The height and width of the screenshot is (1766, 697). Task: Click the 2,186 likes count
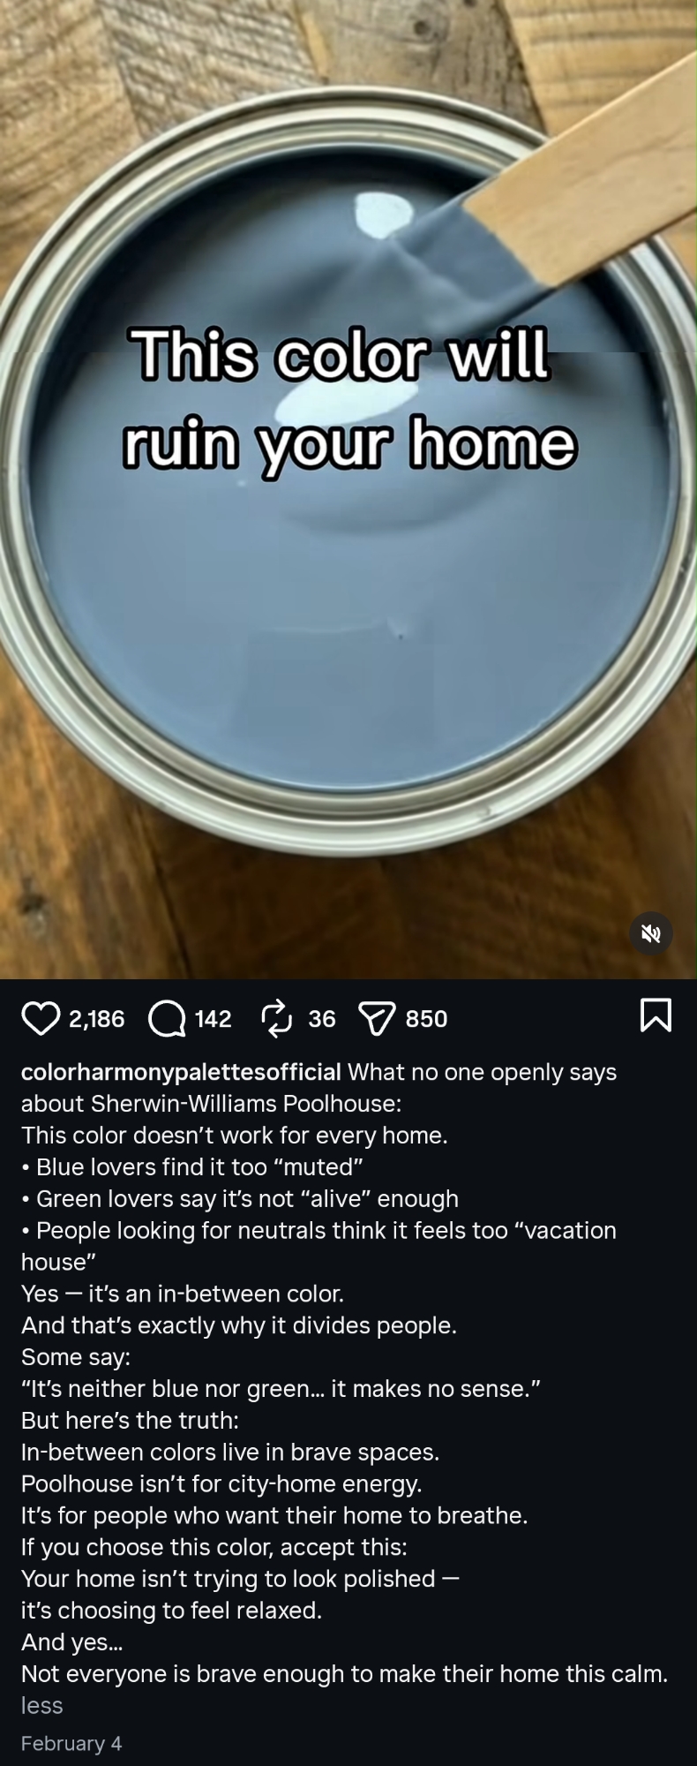[x=97, y=1019]
